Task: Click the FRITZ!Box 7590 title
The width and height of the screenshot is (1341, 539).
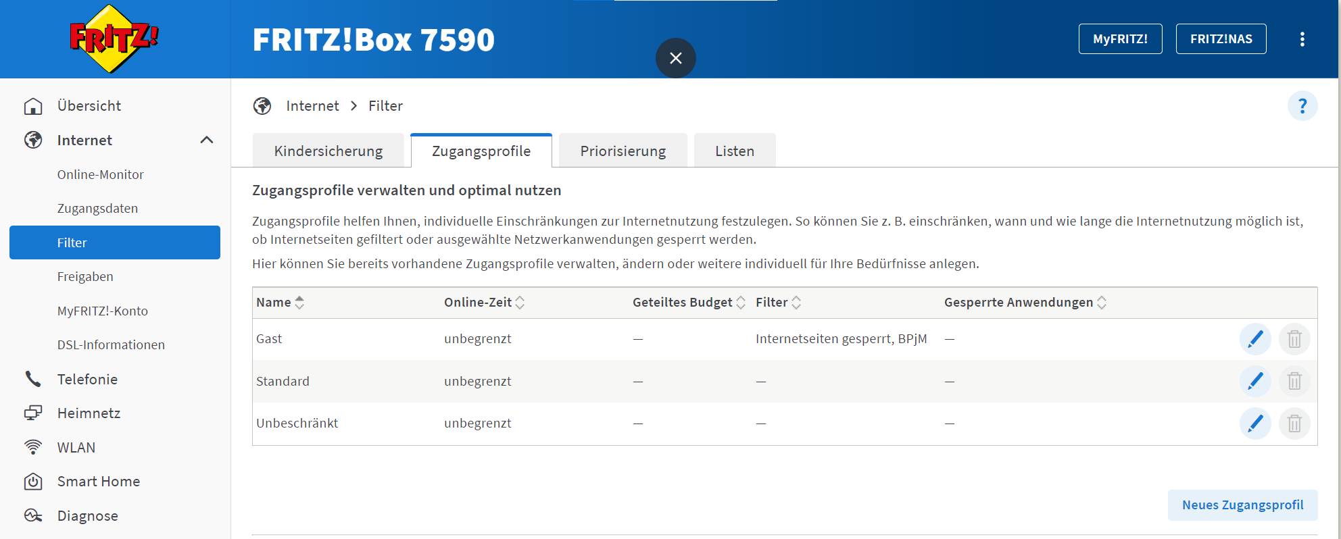Action: coord(373,39)
